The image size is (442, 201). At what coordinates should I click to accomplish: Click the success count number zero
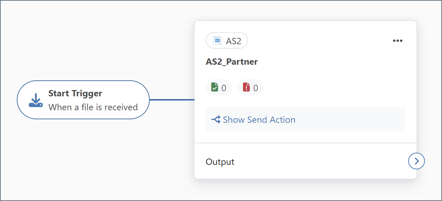coord(224,88)
